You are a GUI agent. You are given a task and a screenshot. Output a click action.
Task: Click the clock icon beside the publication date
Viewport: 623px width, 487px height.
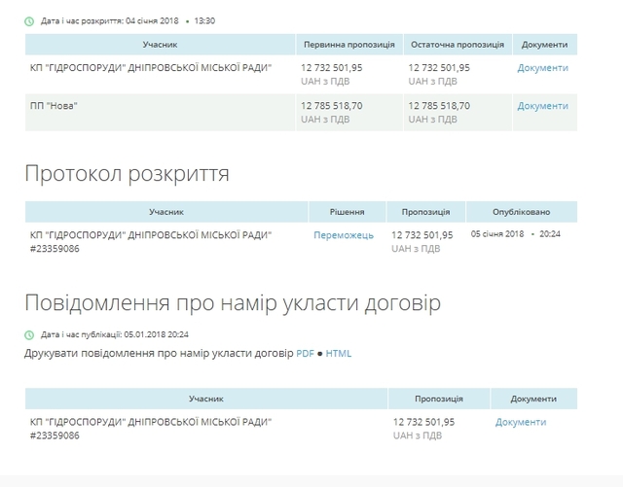[29, 335]
